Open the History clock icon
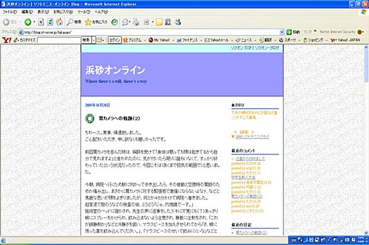Viewport: 369px width, 245px height. (115, 22)
